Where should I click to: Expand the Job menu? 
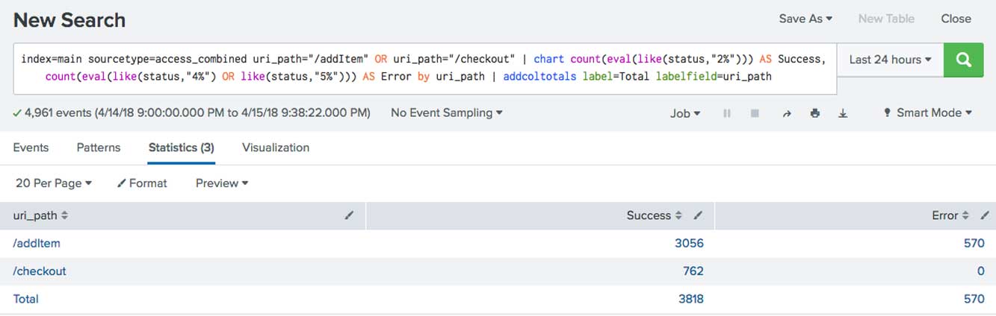(685, 113)
